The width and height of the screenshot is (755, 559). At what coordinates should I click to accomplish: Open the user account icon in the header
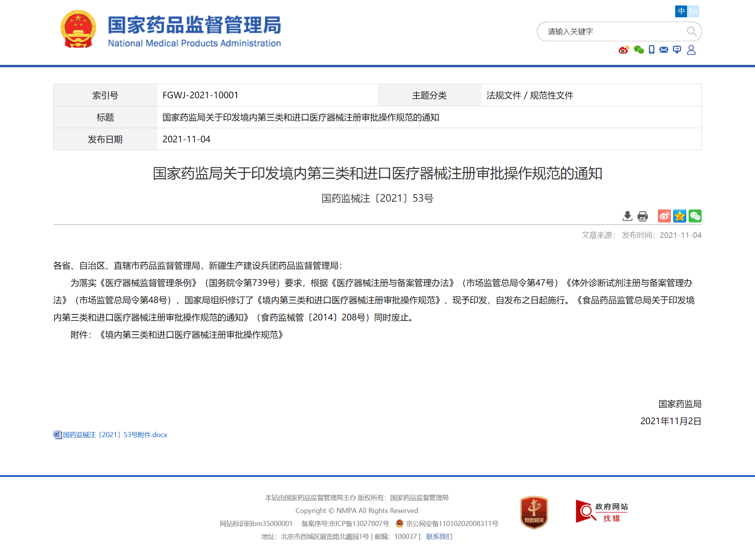click(x=691, y=50)
